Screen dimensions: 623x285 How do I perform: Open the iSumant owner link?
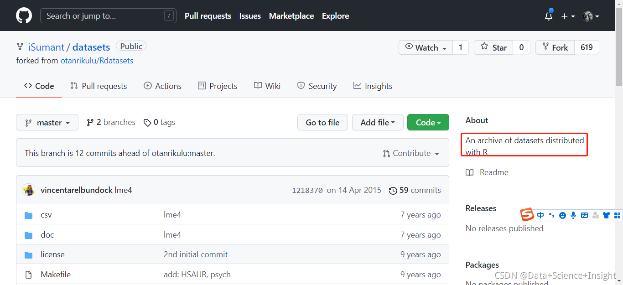click(47, 47)
